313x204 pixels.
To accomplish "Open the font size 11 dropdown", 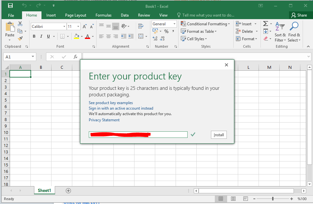I will [78, 26].
